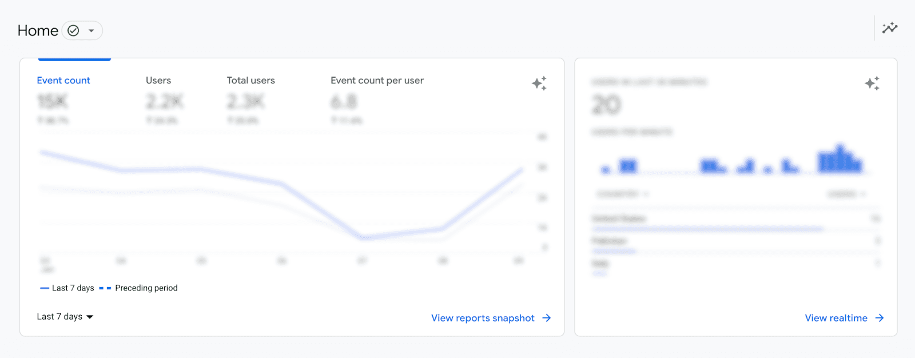The height and width of the screenshot is (358, 915).
Task: Click the Preceding period legend entry
Action: pyautogui.click(x=138, y=288)
